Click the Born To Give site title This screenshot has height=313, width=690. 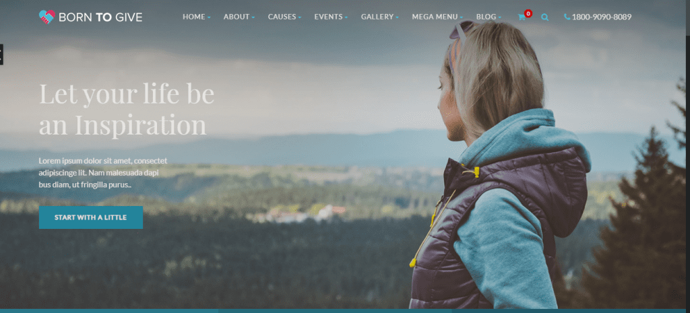100,17
